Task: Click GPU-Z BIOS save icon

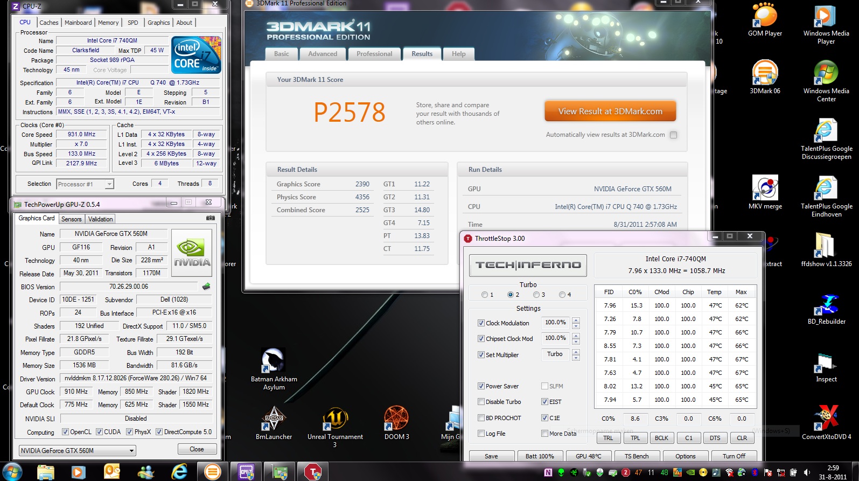Action: tap(206, 287)
